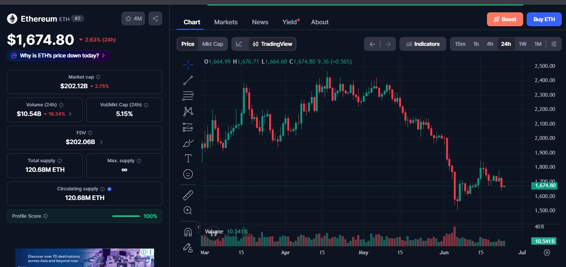
Task: Open 'Why is ETH's price down today?'
Action: [x=59, y=55]
